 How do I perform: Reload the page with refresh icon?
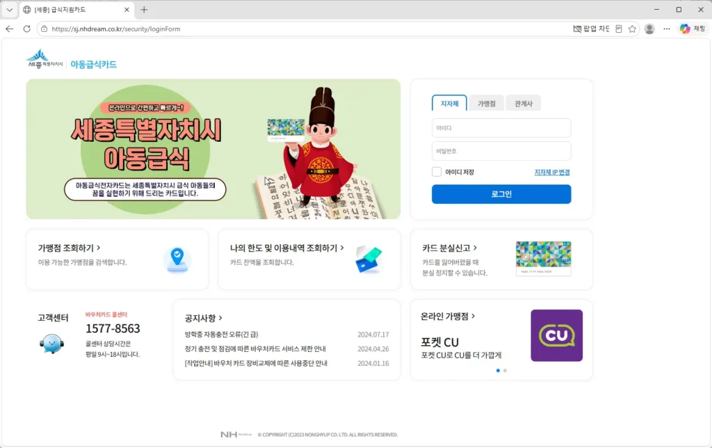27,29
